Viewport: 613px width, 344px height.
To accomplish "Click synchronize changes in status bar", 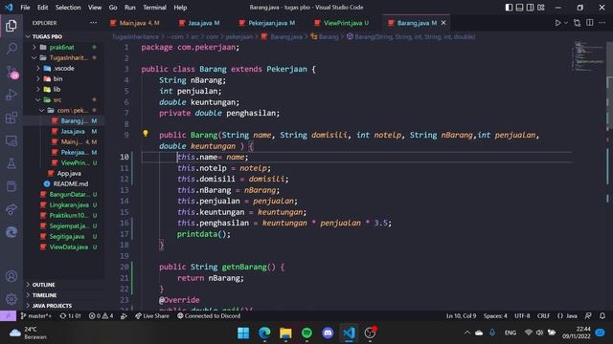I will tap(70, 316).
